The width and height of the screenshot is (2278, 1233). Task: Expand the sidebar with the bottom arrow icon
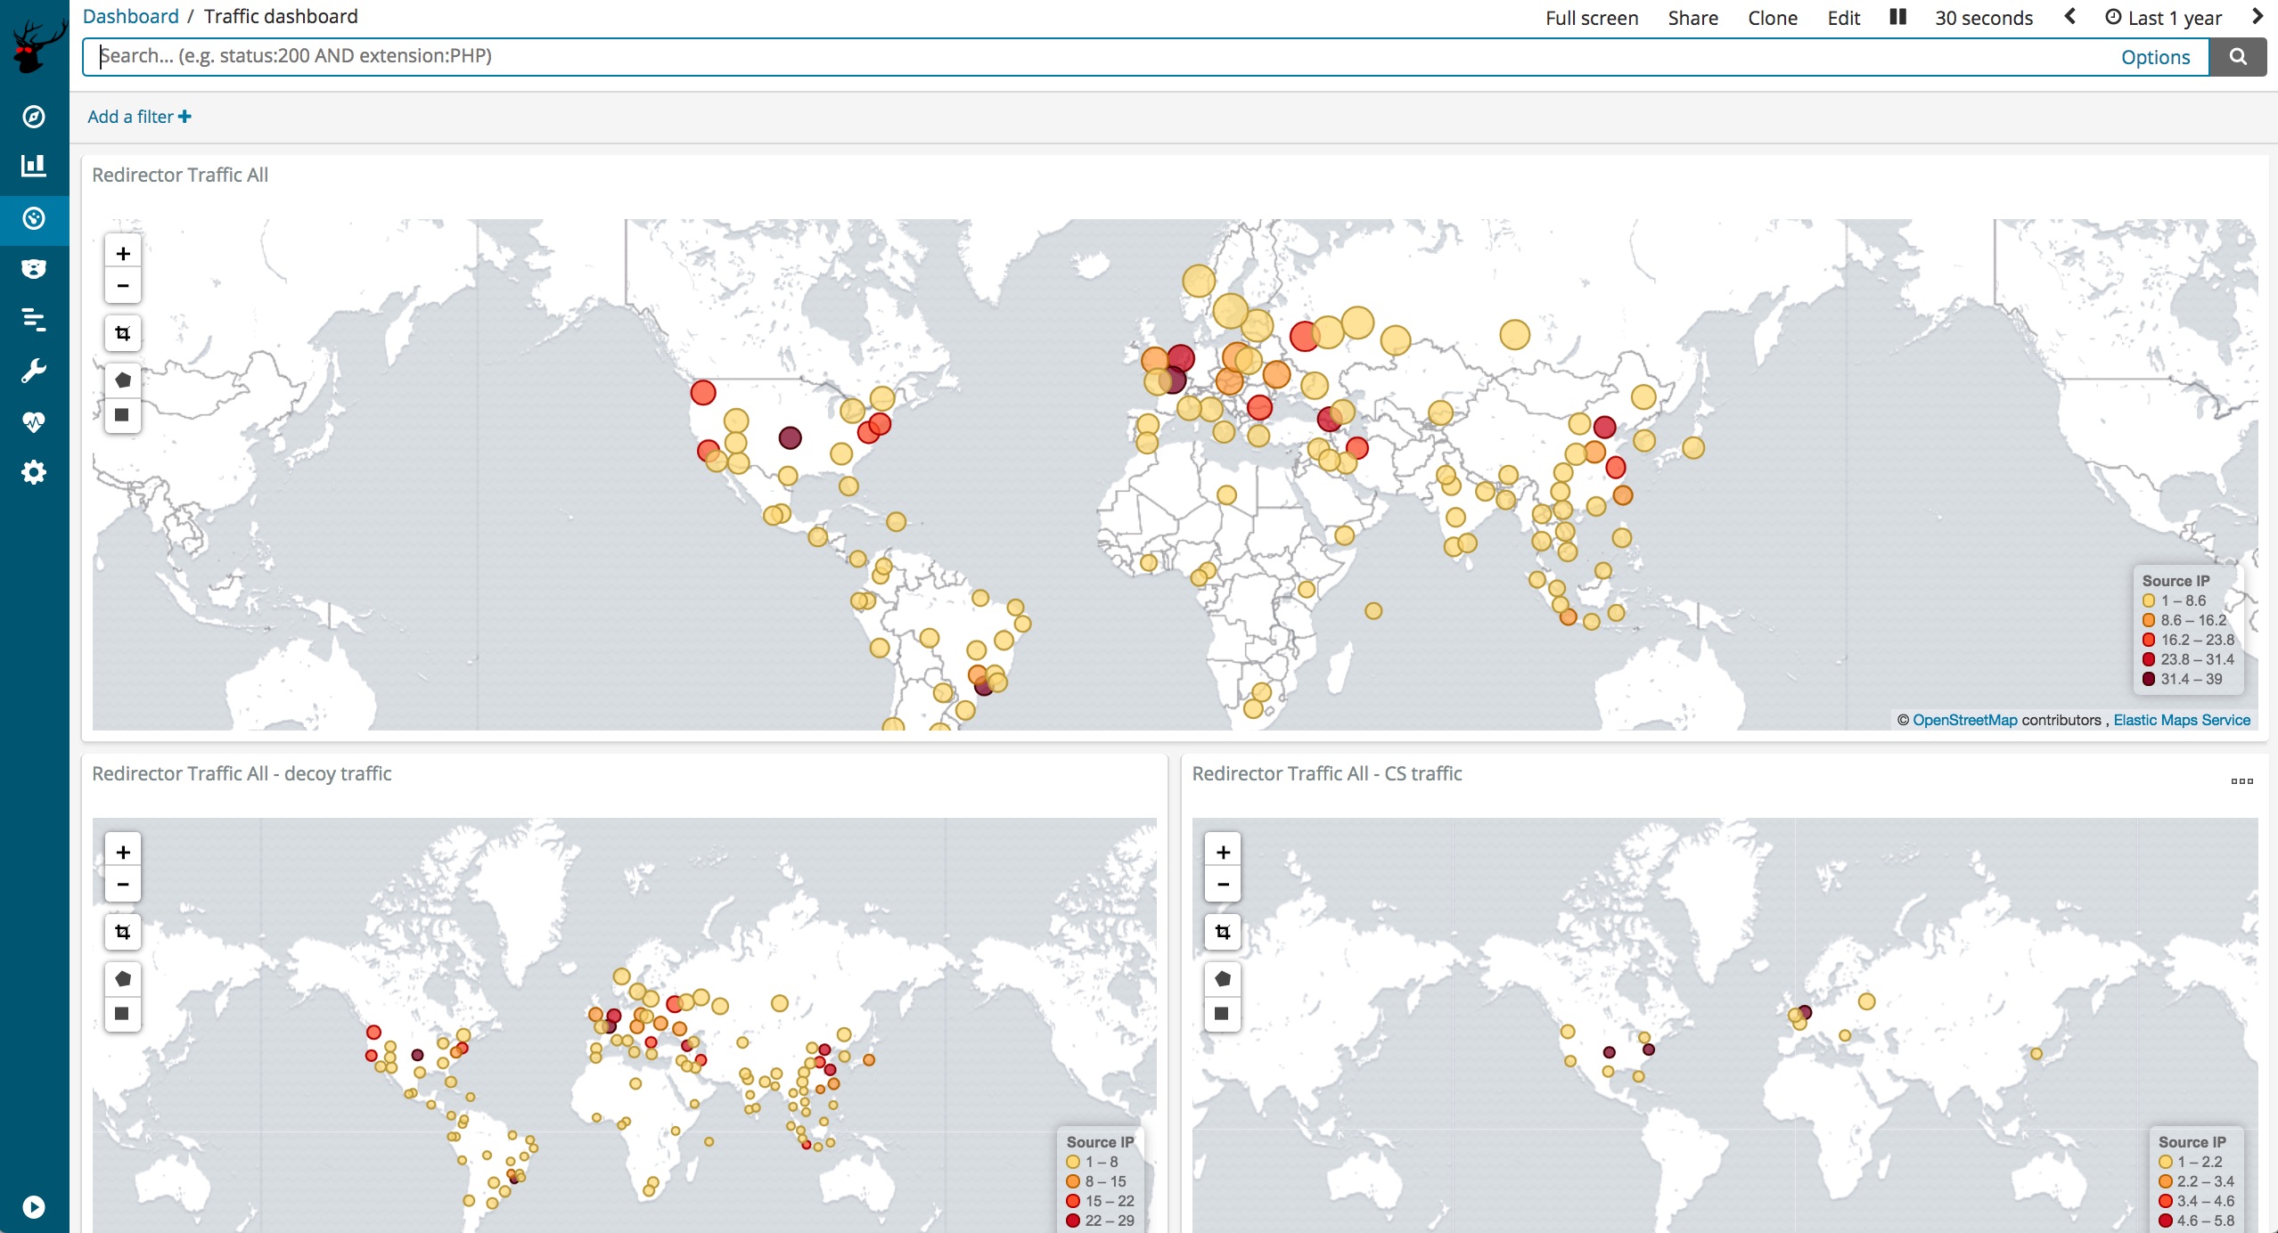pos(34,1207)
